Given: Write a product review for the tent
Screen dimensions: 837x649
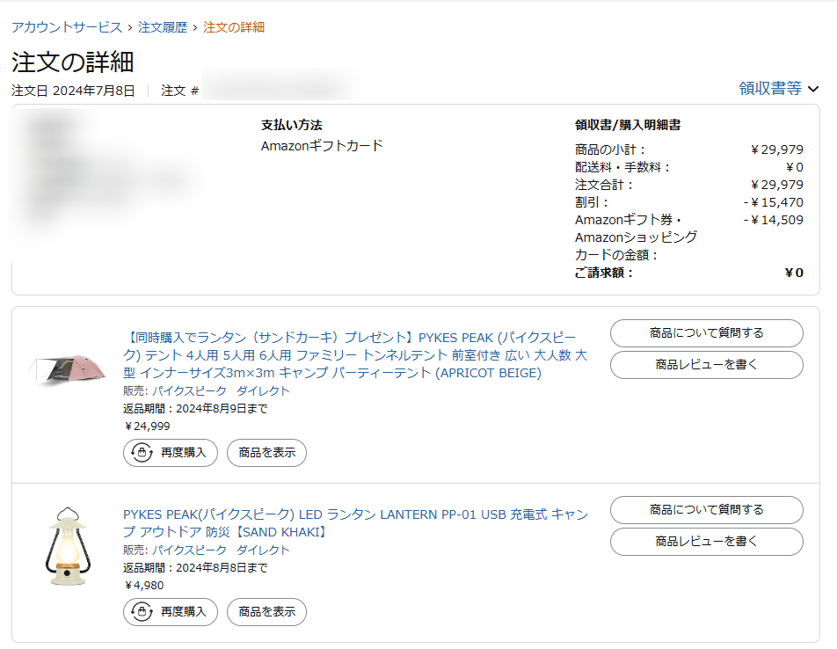Looking at the screenshot, I should [x=706, y=365].
